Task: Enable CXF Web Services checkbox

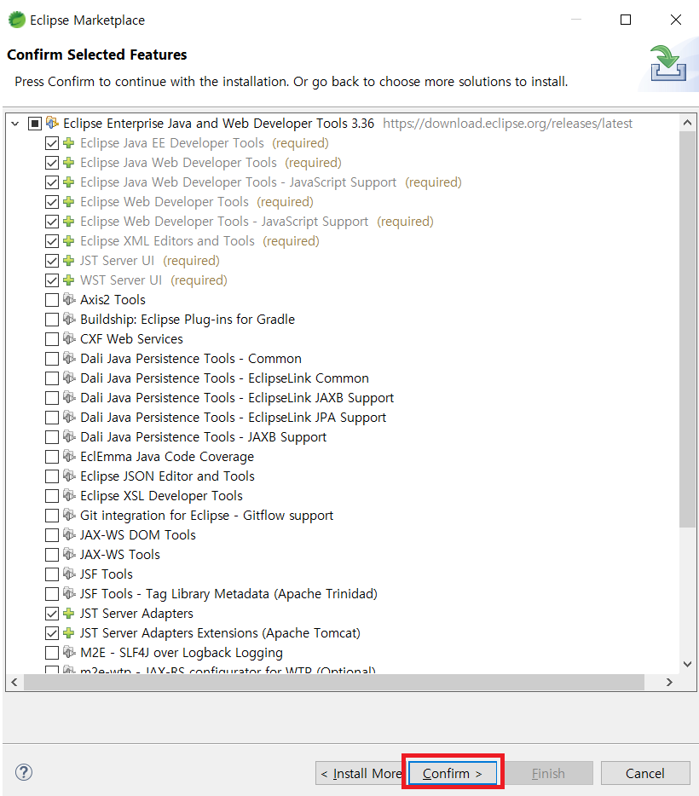Action: coord(52,339)
